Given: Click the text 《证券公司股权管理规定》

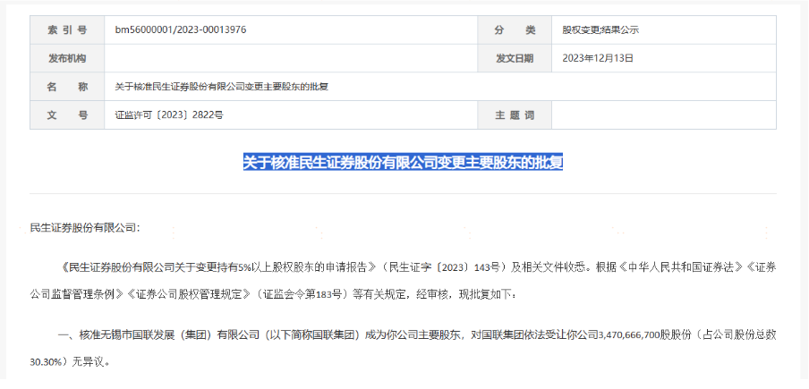Looking at the screenshot, I should pos(188,295).
